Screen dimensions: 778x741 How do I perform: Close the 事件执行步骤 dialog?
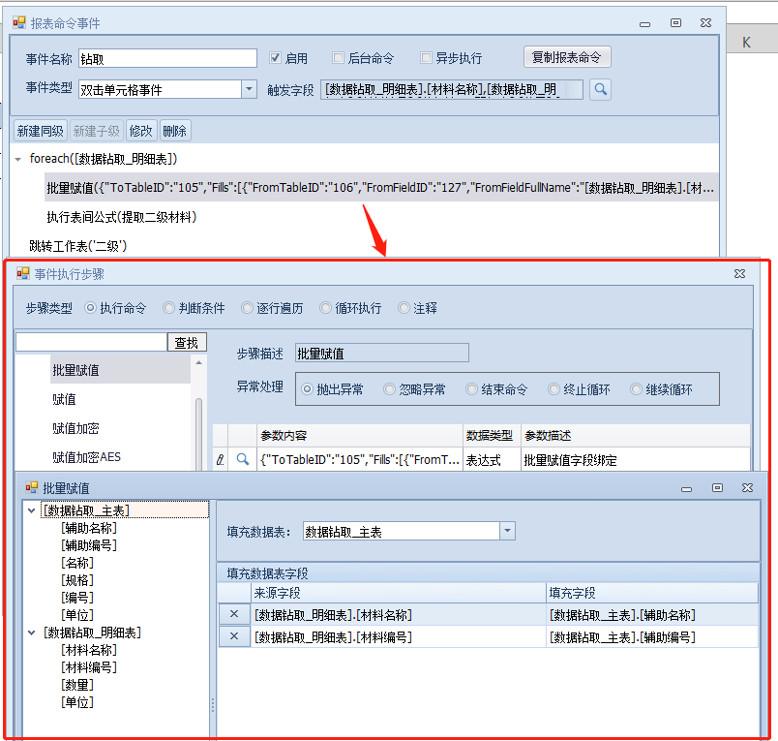739,275
